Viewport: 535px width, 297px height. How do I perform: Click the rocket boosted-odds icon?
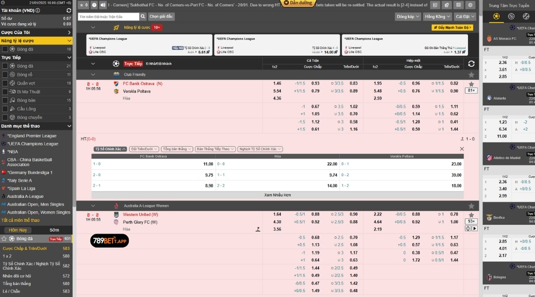click(116, 28)
